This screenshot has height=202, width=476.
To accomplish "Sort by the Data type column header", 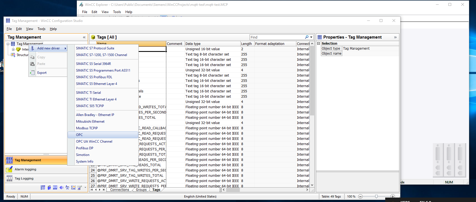I will 213,44.
